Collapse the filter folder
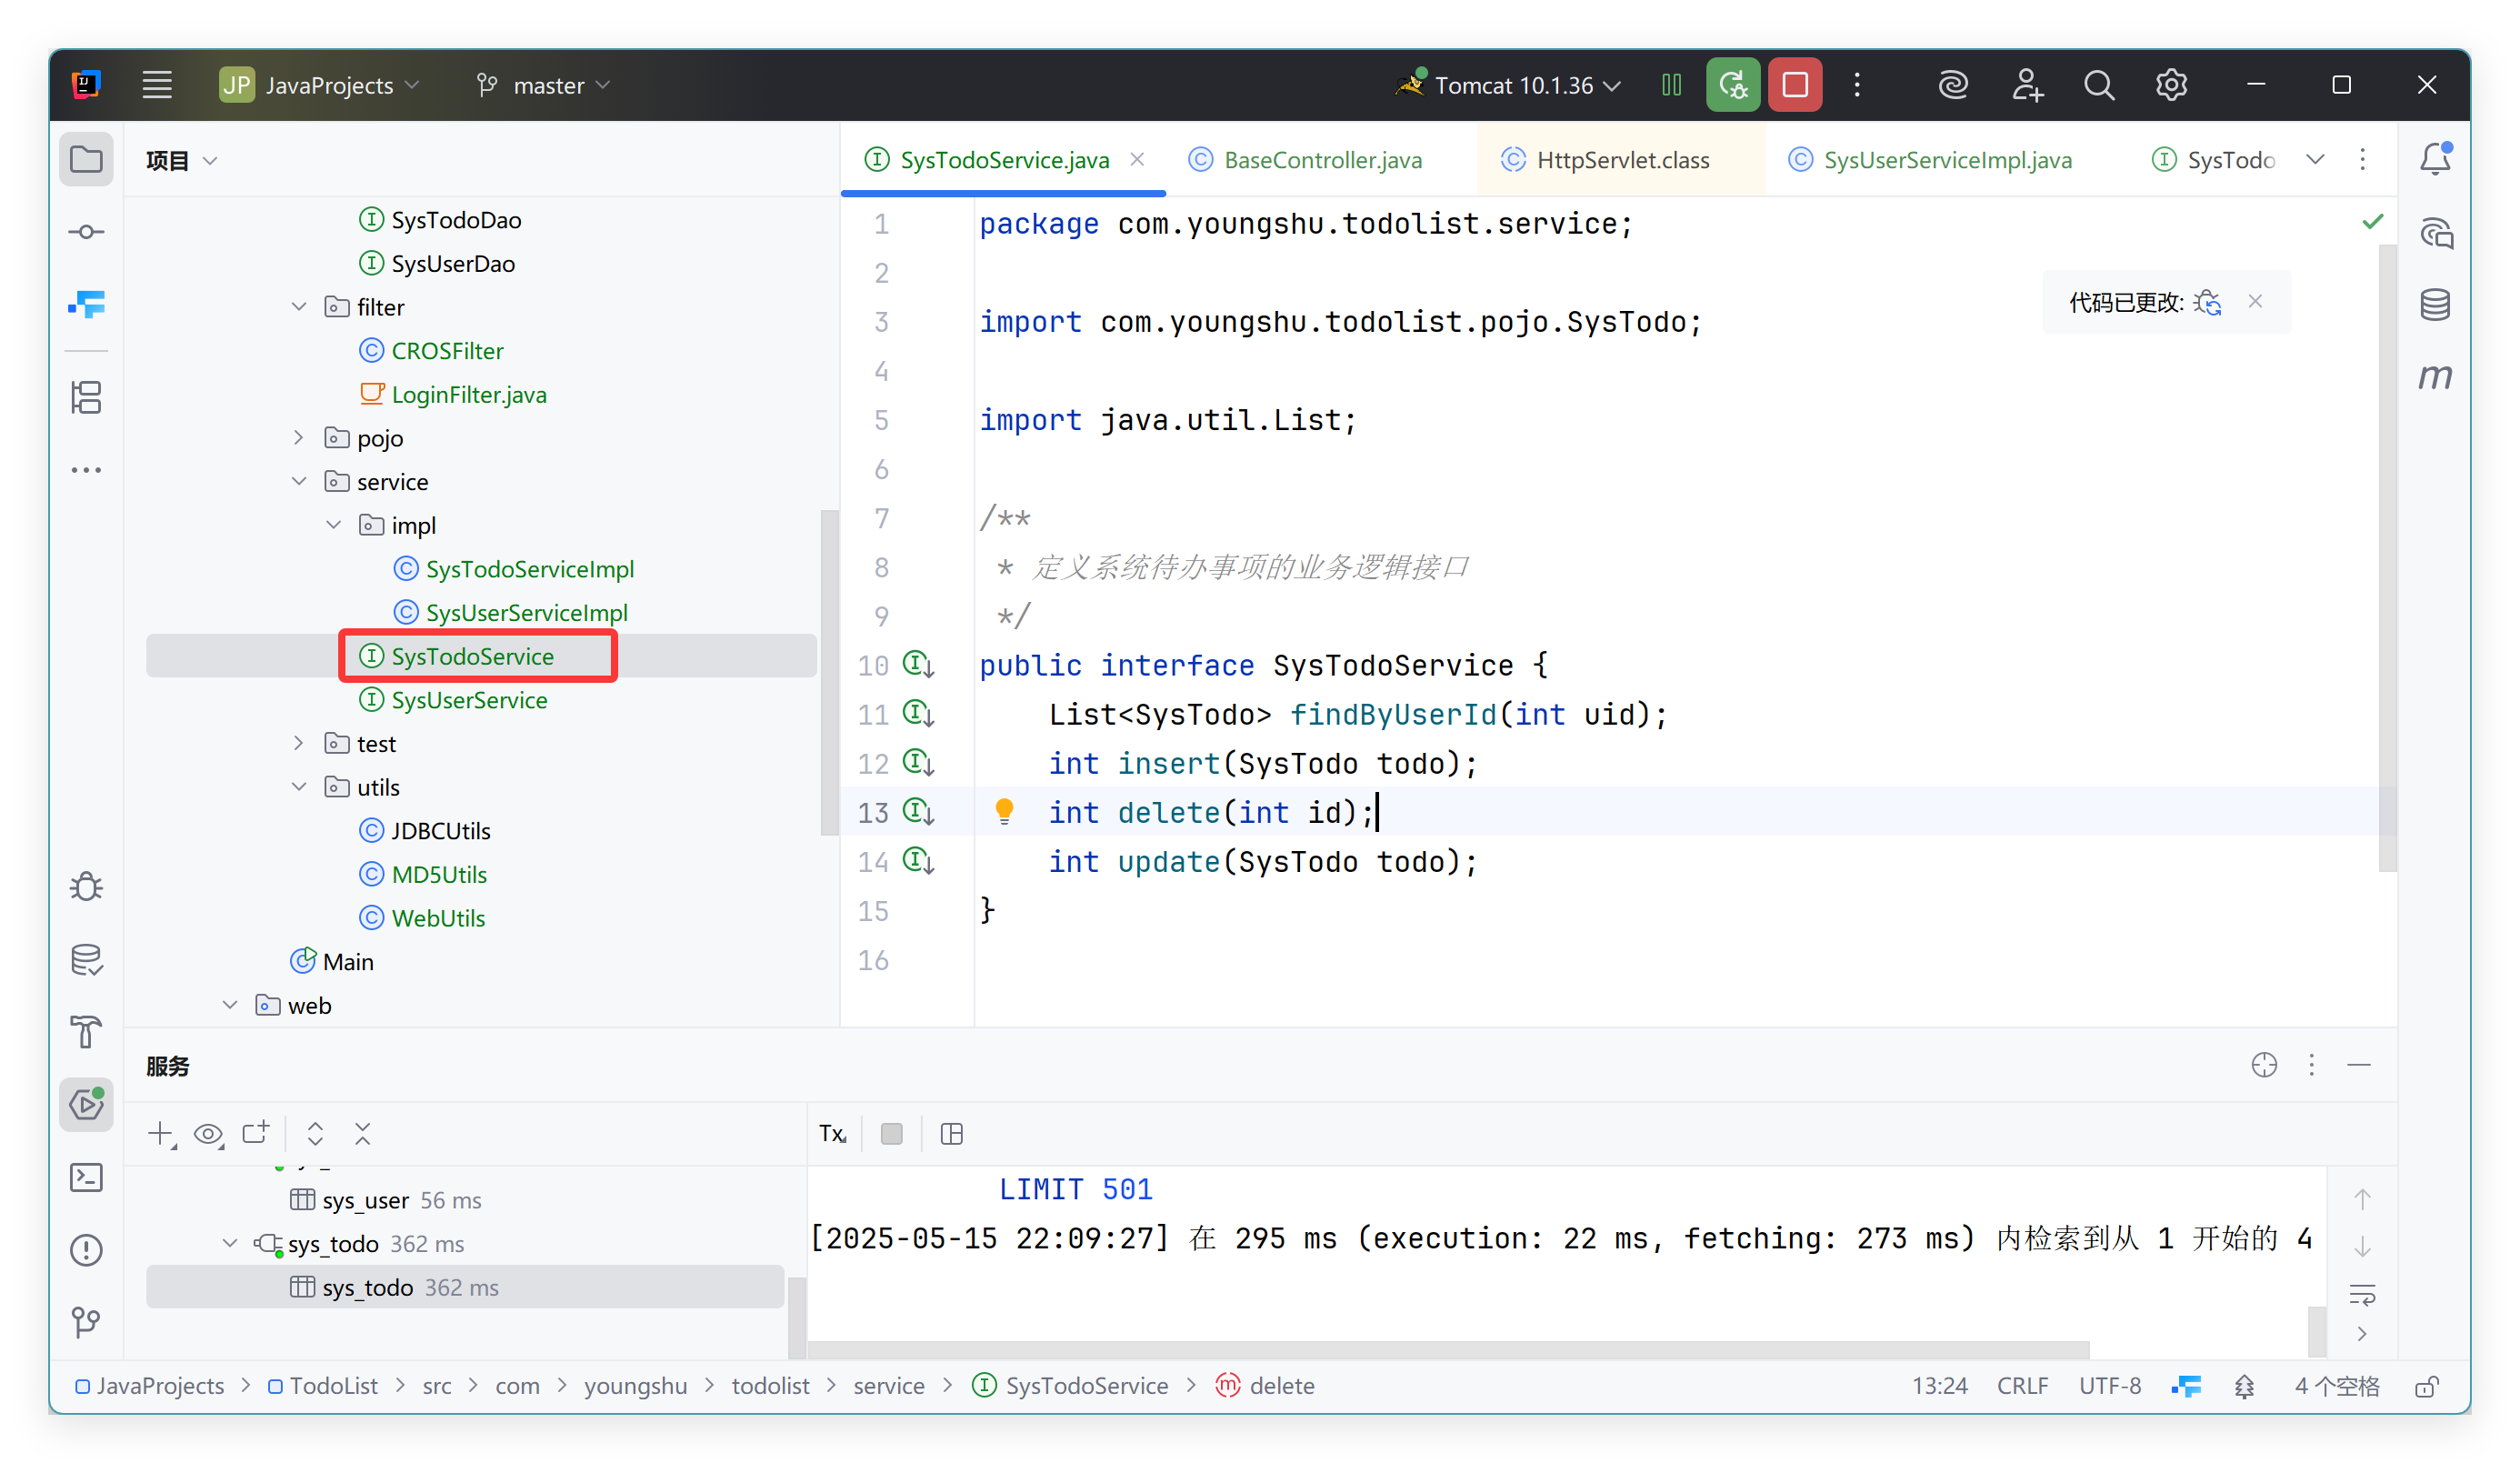 coord(299,307)
